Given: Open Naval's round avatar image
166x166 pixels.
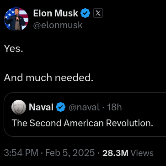Looking at the screenshot, I should click(19, 107).
